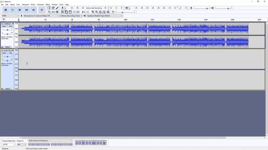Click the Pause transport button
Screen dimensions: 268x150
click(5, 10)
